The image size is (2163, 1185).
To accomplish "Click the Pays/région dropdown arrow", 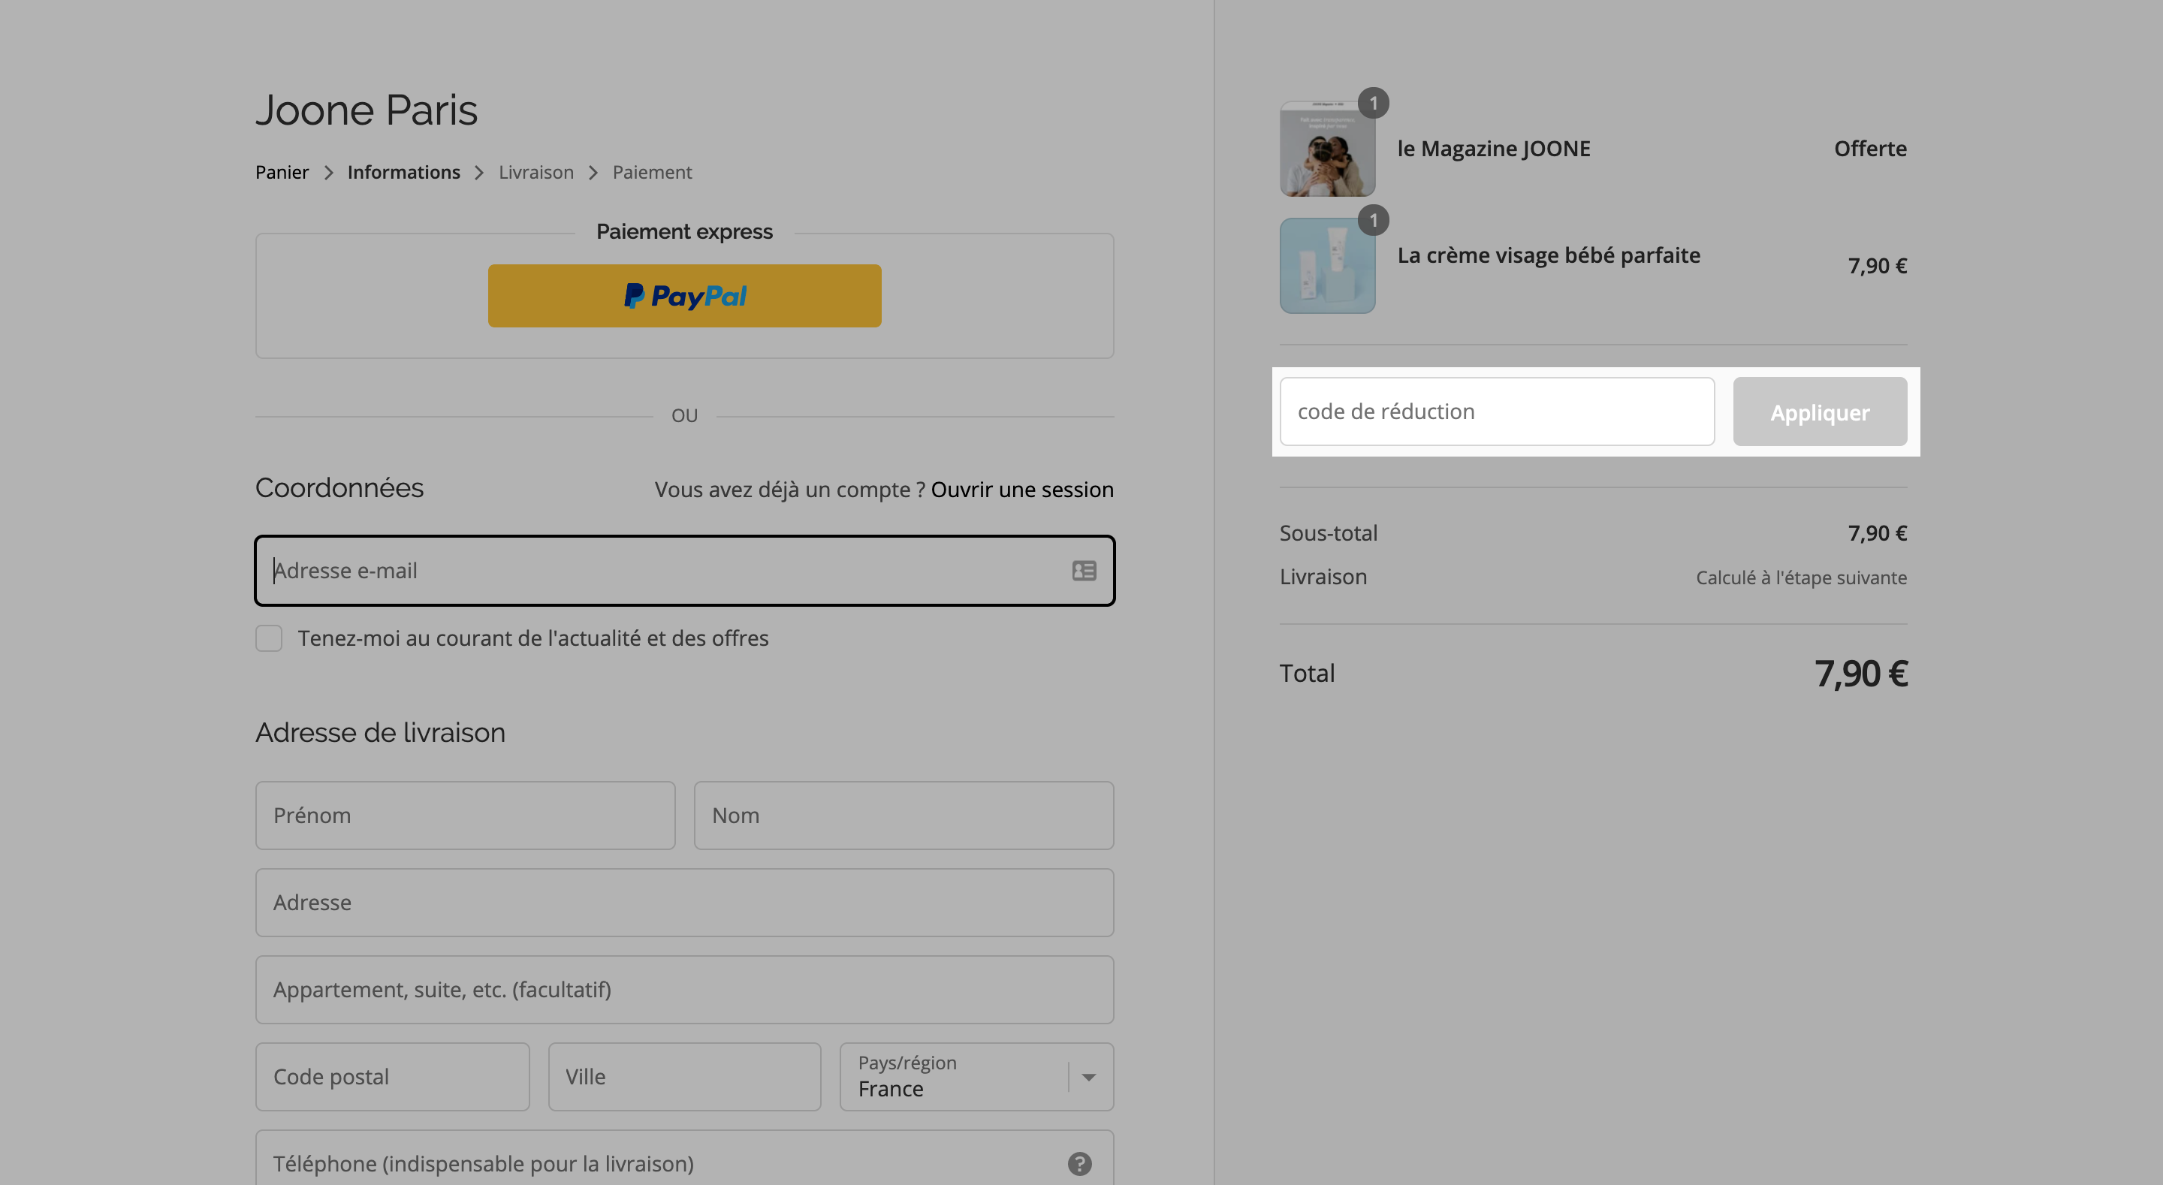I will 1089,1077.
